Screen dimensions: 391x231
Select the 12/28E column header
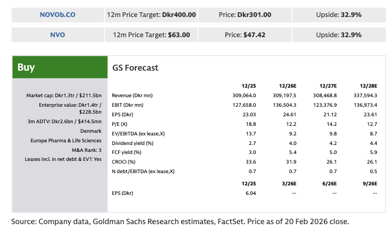click(368, 85)
